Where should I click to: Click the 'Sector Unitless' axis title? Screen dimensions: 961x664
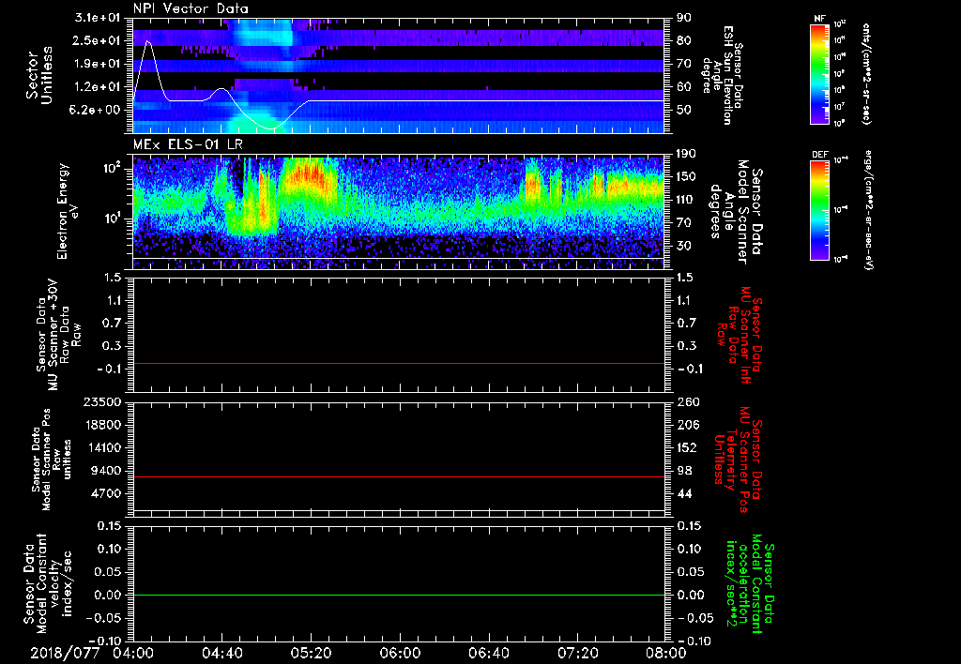tap(39, 75)
